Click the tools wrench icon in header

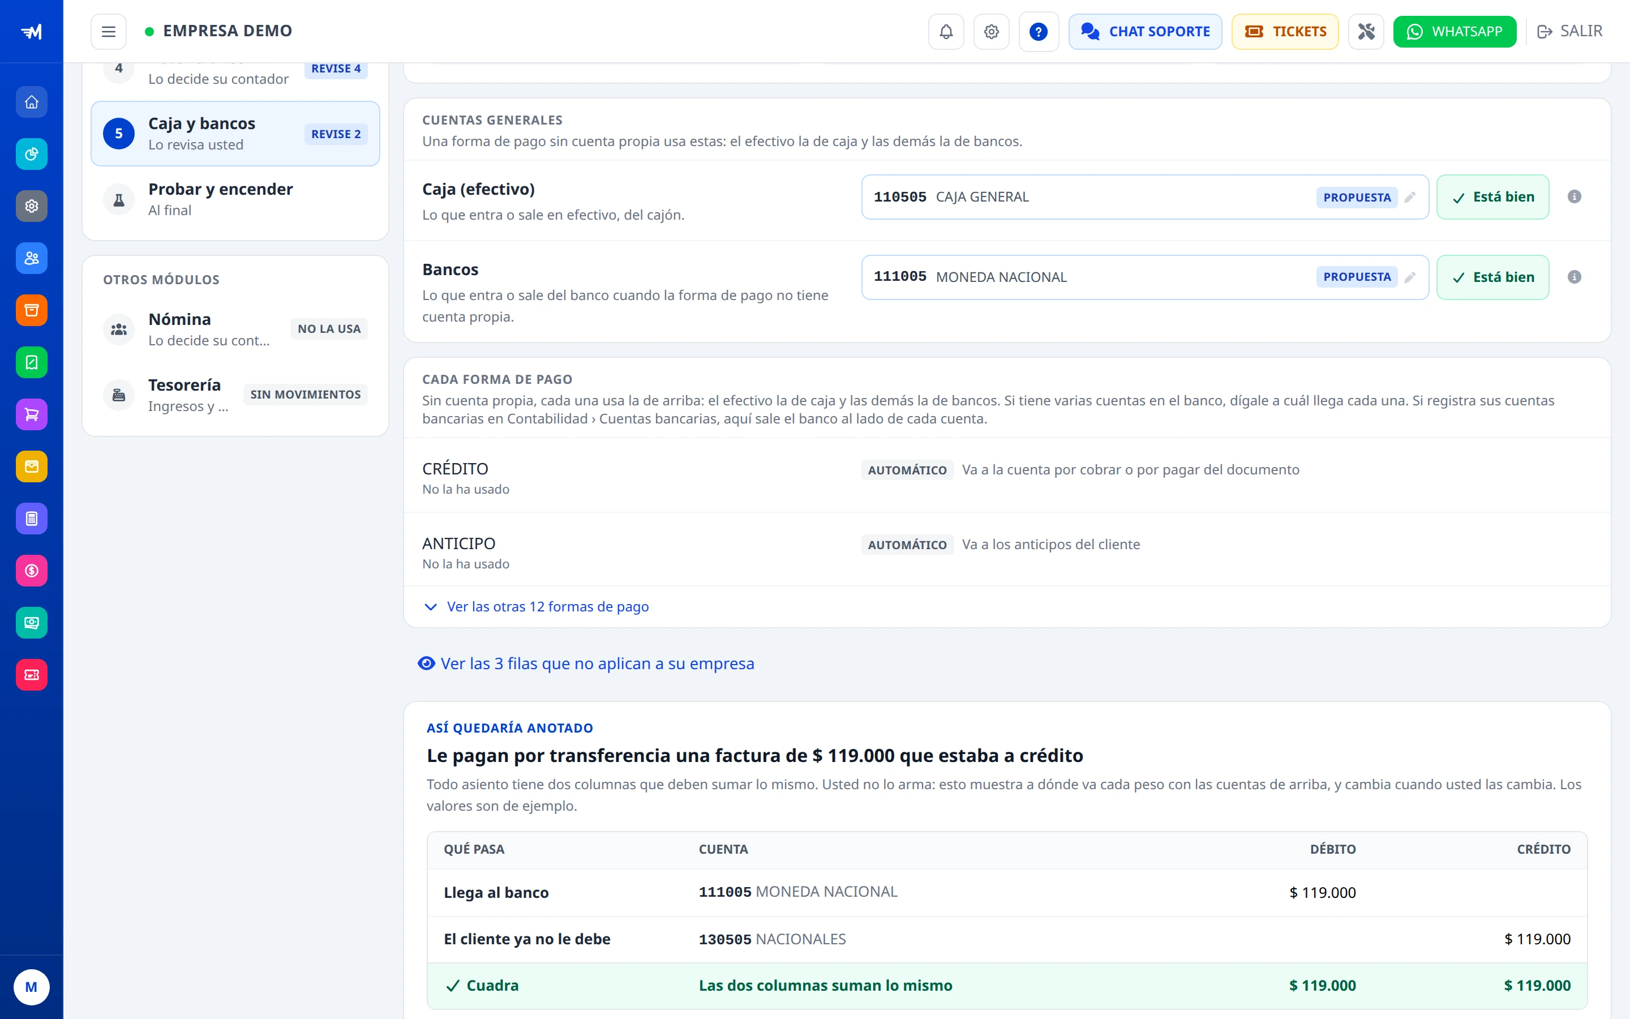(x=1366, y=32)
